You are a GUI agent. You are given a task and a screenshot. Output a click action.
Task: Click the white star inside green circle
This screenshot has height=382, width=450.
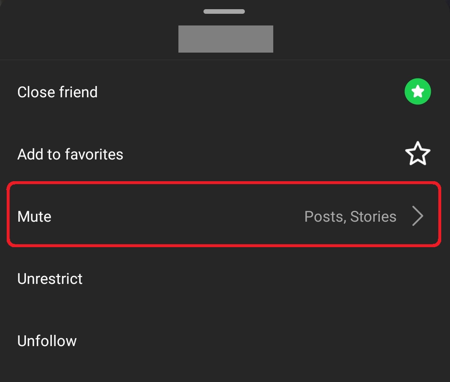click(417, 92)
